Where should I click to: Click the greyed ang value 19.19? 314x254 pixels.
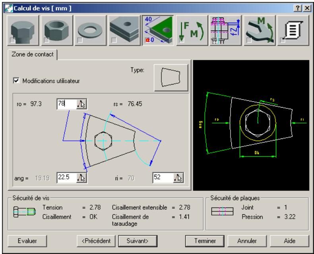click(x=42, y=178)
